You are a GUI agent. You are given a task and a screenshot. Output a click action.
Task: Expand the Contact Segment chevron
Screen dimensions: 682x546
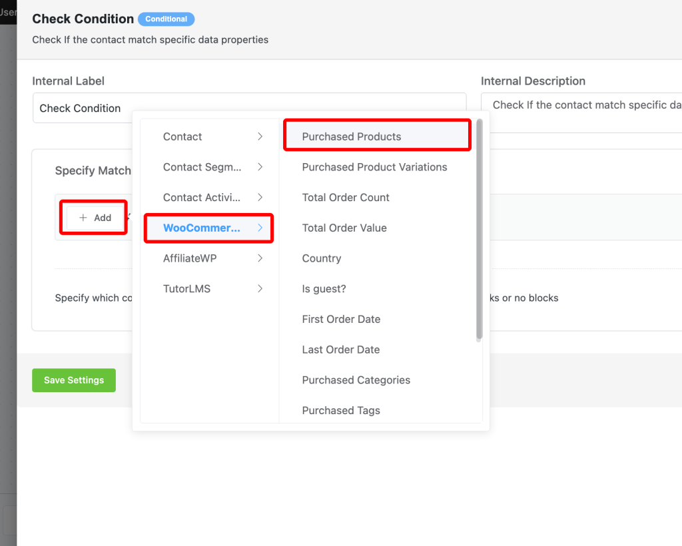click(x=260, y=167)
